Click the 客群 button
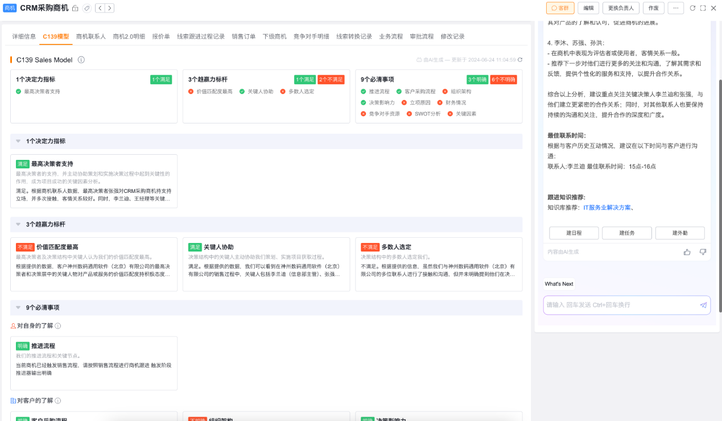The image size is (722, 421). [x=560, y=8]
